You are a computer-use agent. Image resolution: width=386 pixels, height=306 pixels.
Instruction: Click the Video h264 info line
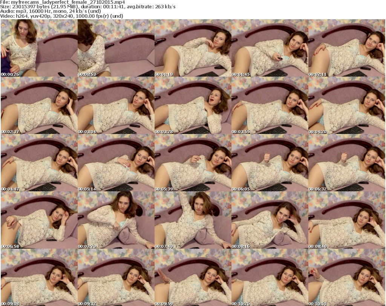[x=61, y=16]
